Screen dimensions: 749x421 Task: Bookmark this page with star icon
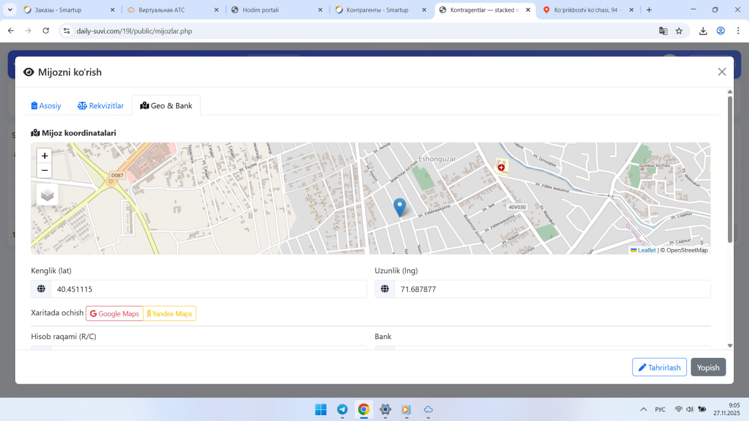point(679,31)
